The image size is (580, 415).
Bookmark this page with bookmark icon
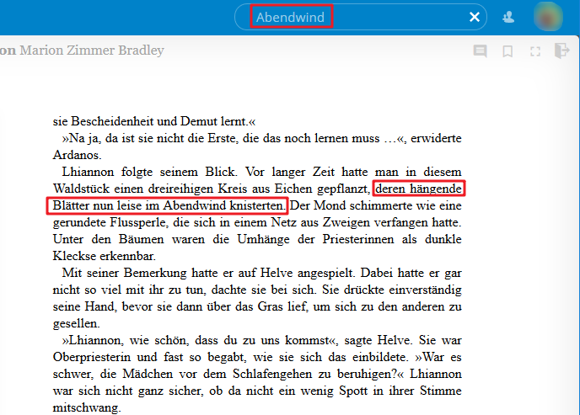pos(508,51)
